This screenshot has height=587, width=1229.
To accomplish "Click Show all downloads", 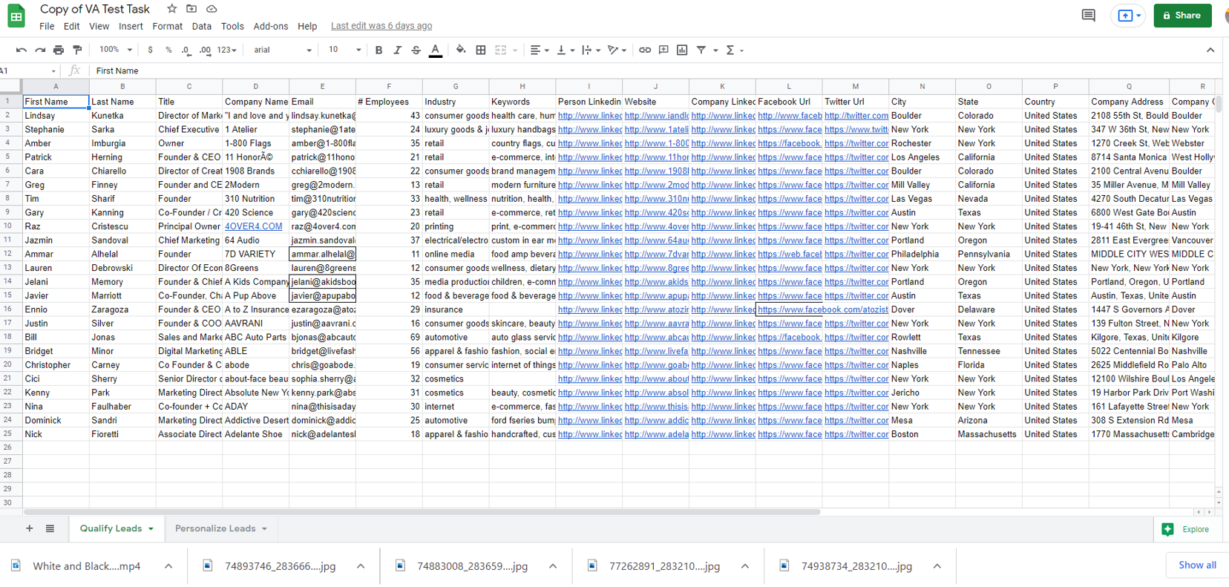I will (x=1197, y=565).
